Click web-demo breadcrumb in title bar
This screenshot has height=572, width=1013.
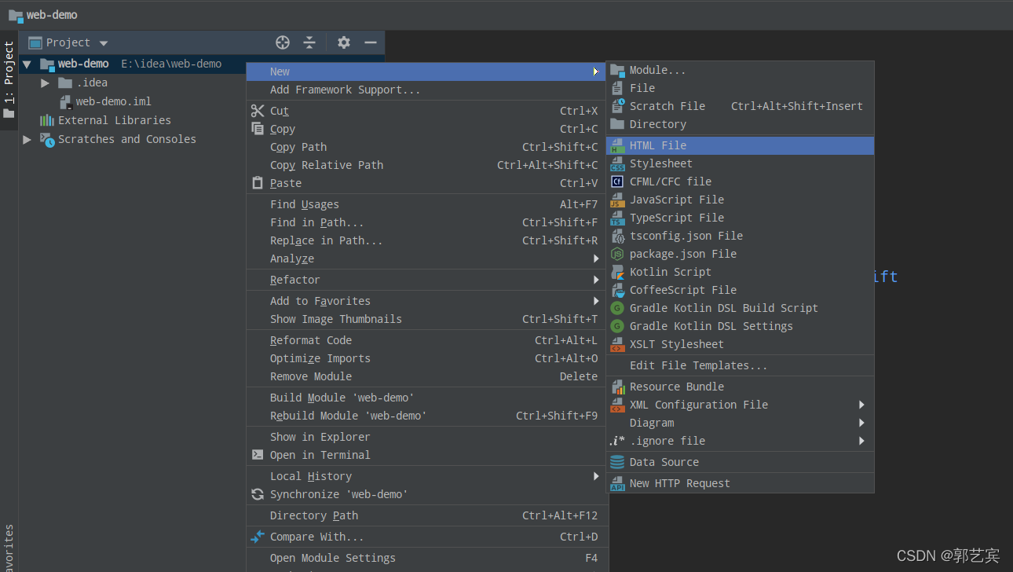pyautogui.click(x=43, y=15)
